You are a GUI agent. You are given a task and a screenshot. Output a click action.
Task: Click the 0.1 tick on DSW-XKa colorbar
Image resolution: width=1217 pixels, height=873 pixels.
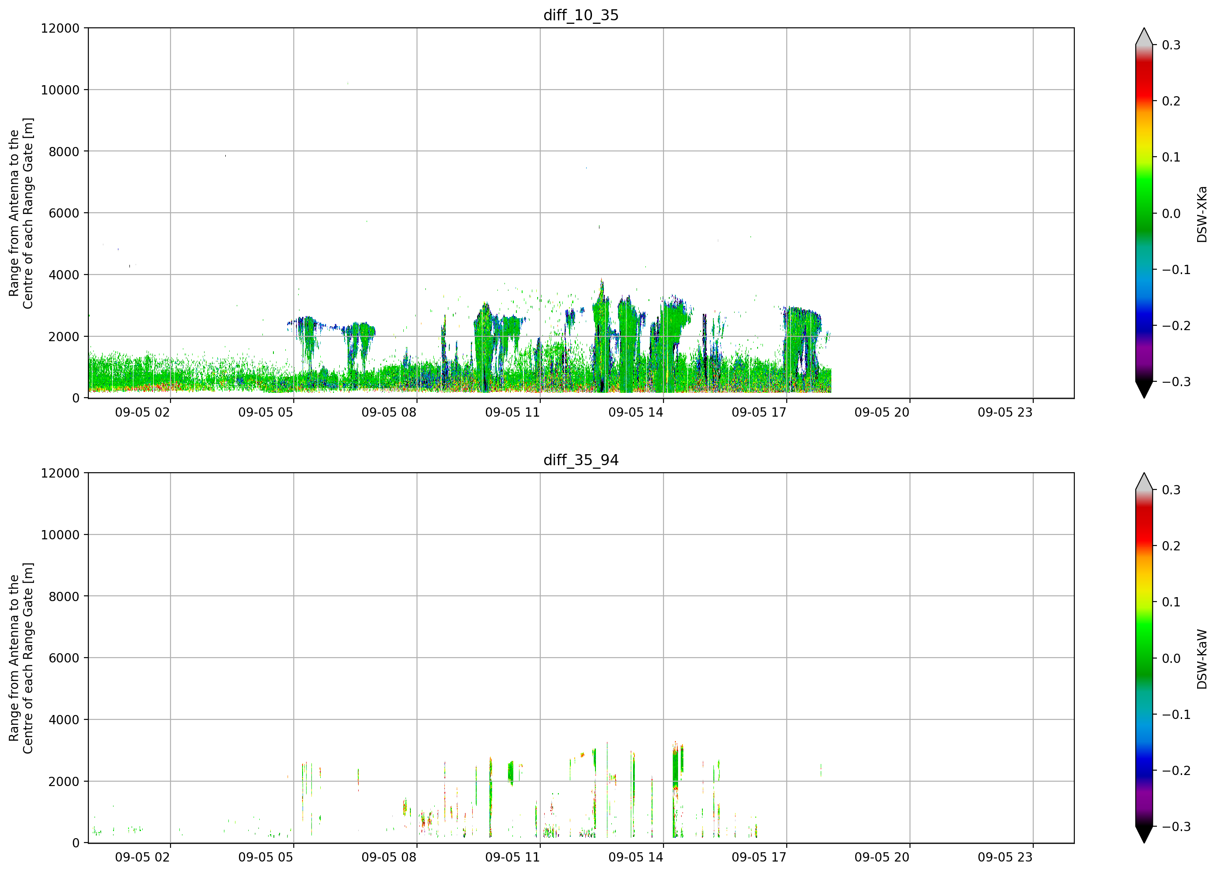[1171, 157]
